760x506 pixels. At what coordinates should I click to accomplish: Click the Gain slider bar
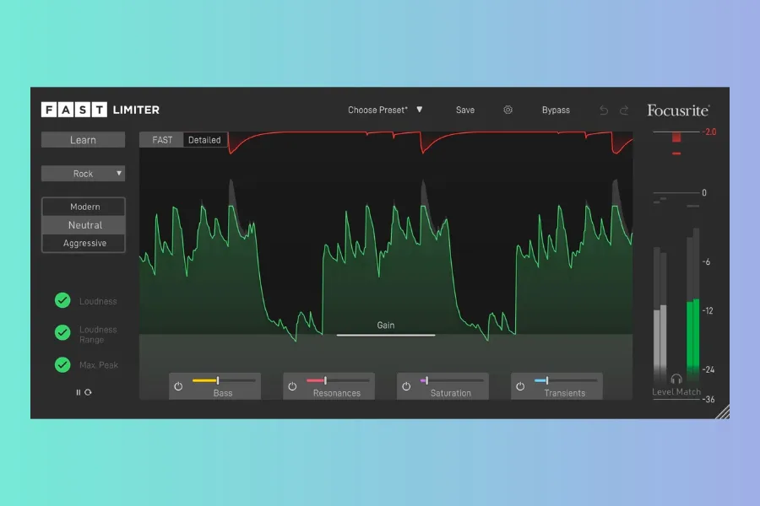pyautogui.click(x=386, y=335)
